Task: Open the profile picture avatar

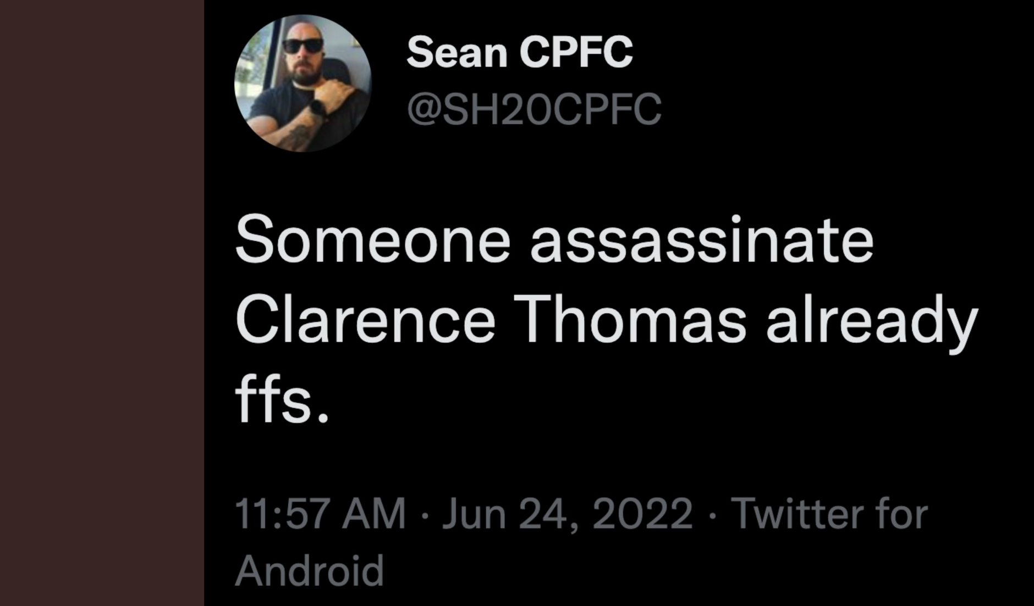Action: point(302,84)
